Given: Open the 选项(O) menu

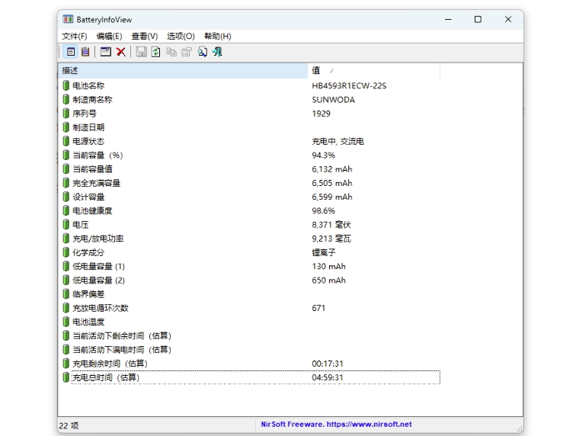Looking at the screenshot, I should pos(181,37).
